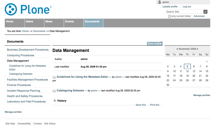Go to next month in calendar
The image size is (215, 137).
point(198,49)
